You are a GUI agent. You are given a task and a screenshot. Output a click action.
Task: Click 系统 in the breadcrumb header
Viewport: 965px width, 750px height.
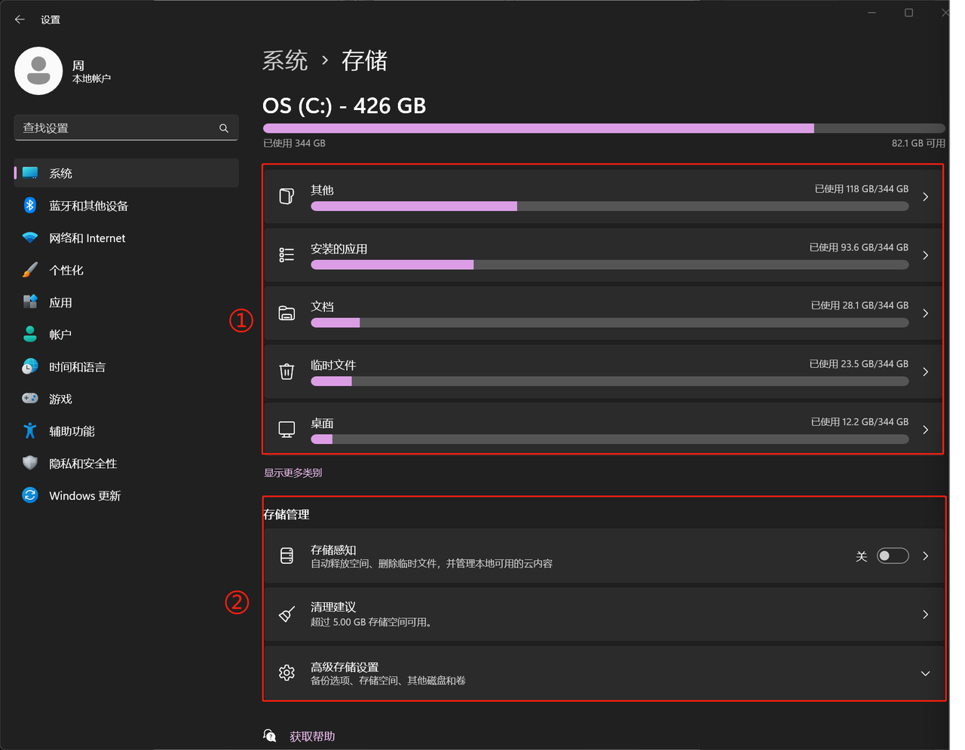(285, 60)
